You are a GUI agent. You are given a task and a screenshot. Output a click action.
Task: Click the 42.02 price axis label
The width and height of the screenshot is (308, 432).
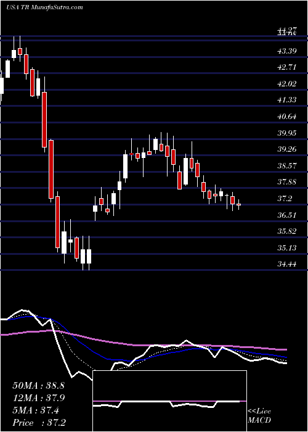[x=286, y=84]
